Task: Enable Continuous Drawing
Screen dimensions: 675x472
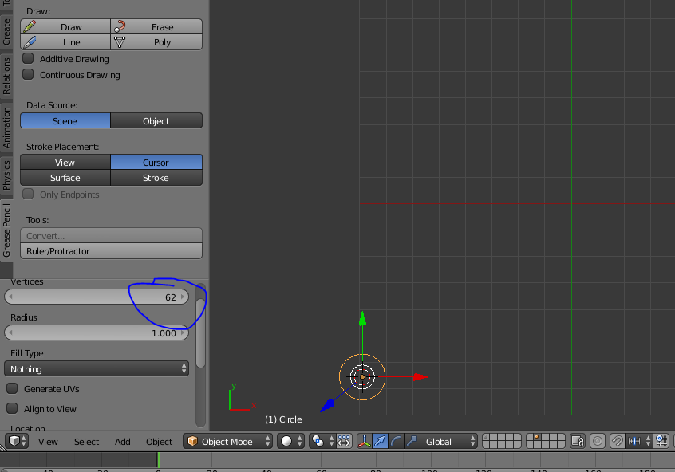Action: pos(28,75)
